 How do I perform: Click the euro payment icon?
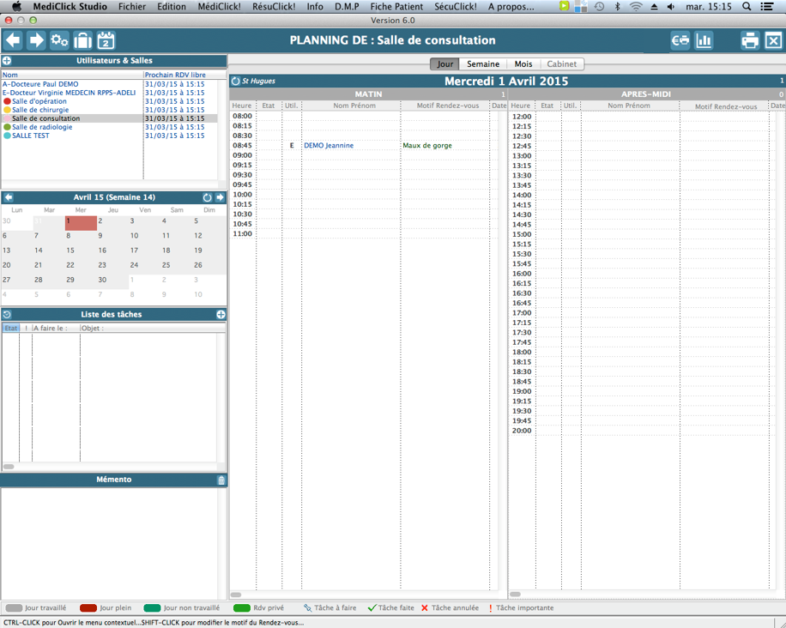point(680,40)
